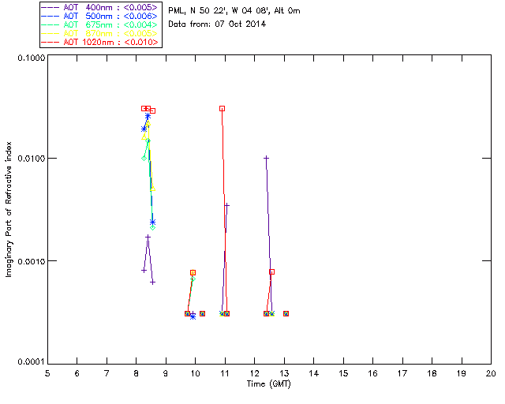The height and width of the screenshot is (404, 505).
Task: Click the x-axis tick label 20
Action: click(491, 373)
